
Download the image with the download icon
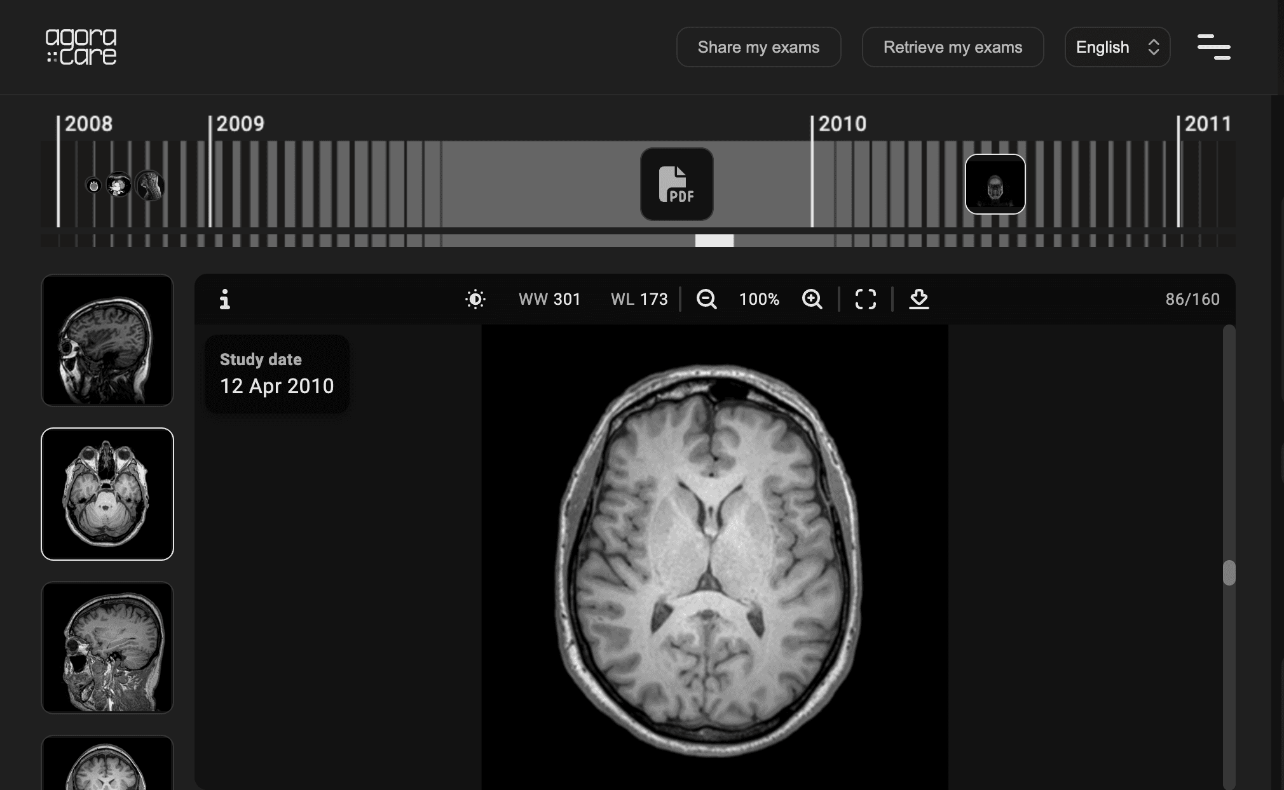tap(919, 299)
